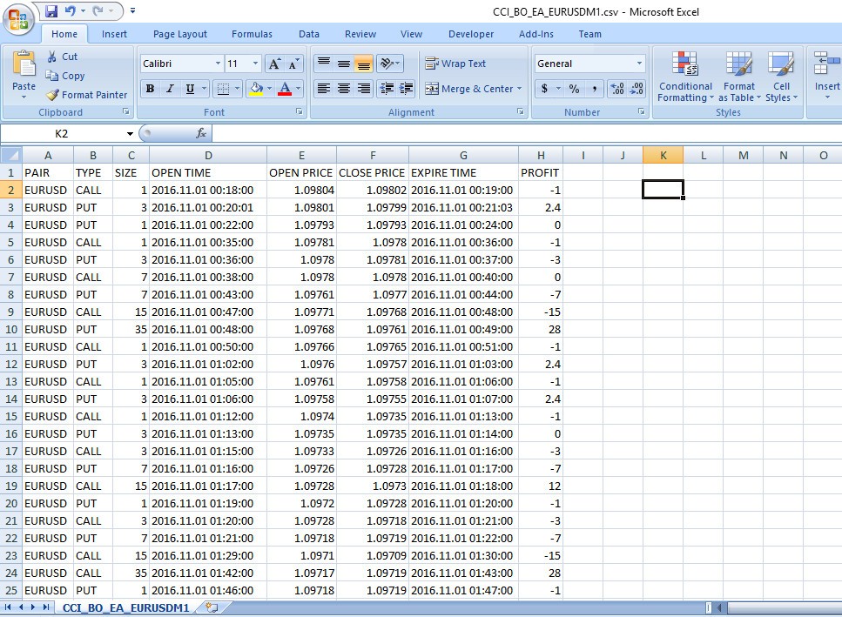The width and height of the screenshot is (842, 617).
Task: Open the Paste options arrow
Action: [x=24, y=97]
